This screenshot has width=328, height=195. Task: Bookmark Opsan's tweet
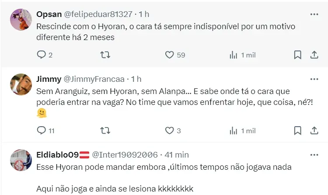(x=297, y=55)
